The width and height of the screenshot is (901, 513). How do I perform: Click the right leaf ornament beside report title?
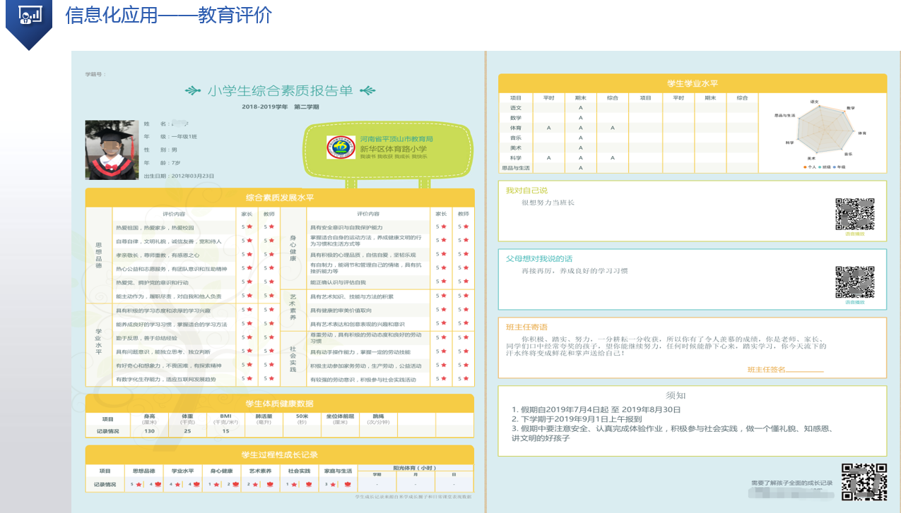(367, 91)
